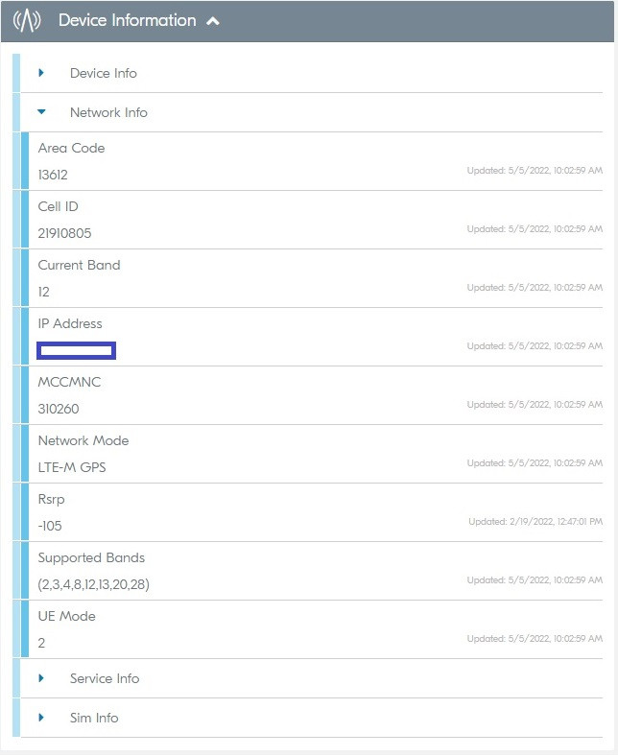Expand the Sim Info section arrow
The image size is (618, 756).
41,718
